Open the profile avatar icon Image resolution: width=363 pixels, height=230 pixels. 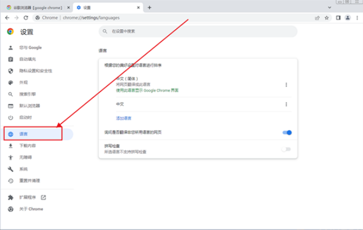(348, 18)
